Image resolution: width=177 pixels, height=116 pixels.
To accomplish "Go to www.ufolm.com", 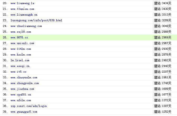I will pos(21,100).
